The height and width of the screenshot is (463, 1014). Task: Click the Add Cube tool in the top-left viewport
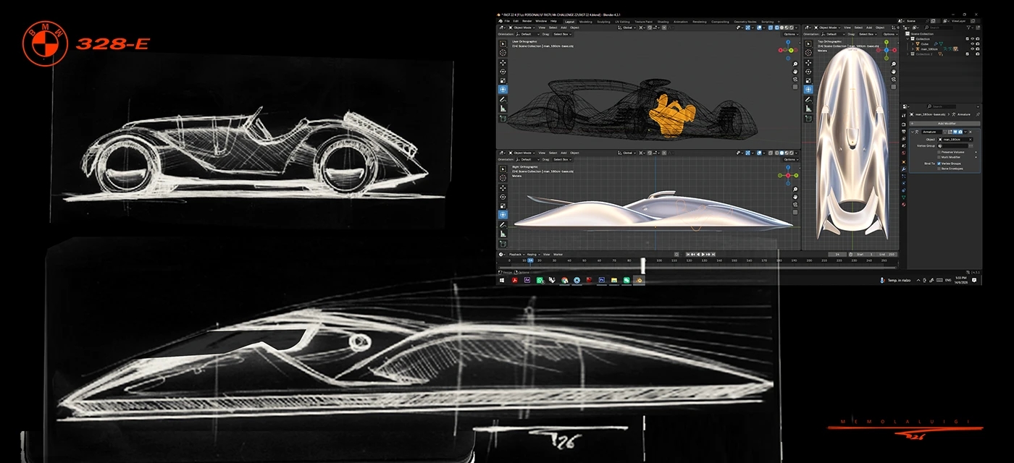[503, 119]
